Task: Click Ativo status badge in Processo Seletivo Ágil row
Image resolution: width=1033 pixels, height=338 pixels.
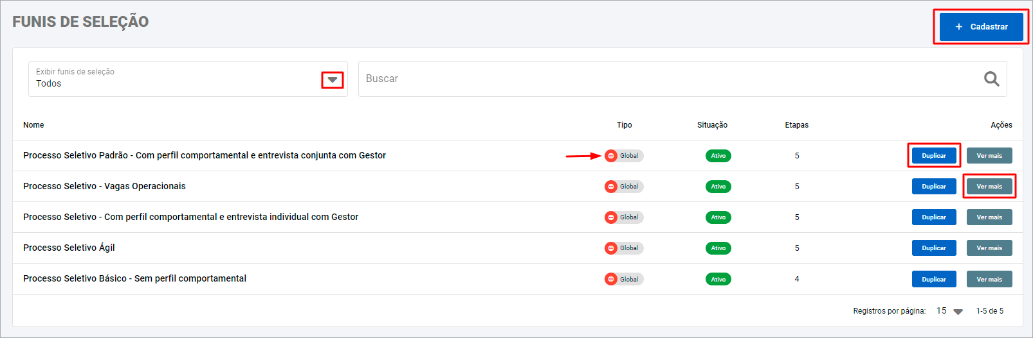Action: tap(718, 248)
